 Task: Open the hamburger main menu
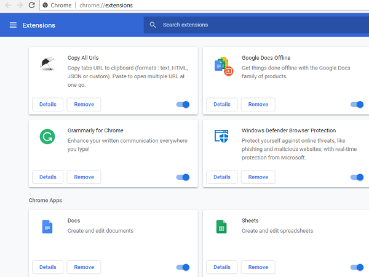[x=13, y=25]
